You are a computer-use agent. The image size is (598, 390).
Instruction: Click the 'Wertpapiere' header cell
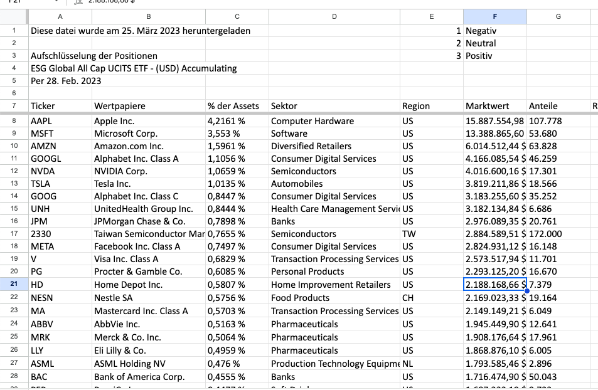(149, 106)
